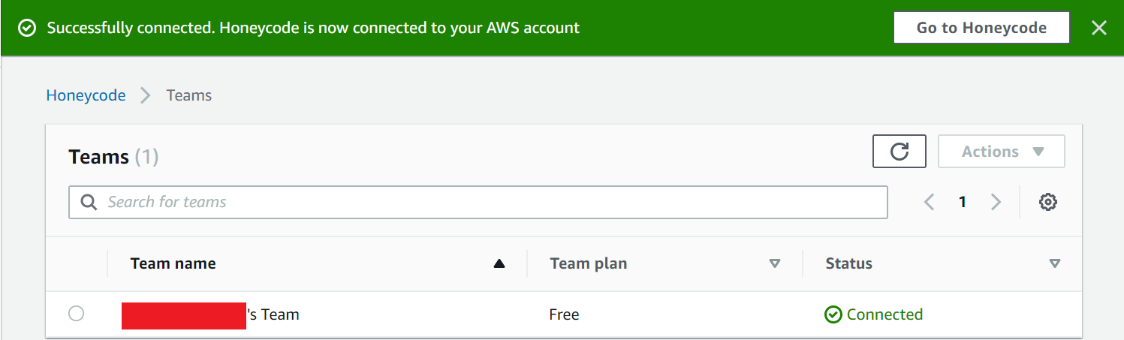Select page number 1 in pagination
The height and width of the screenshot is (340, 1124).
[963, 202]
